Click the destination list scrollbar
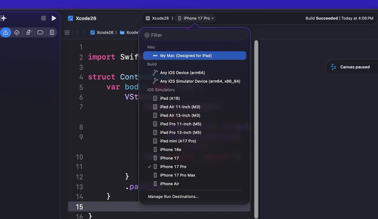The width and height of the screenshot is (378, 219). pos(256,129)
